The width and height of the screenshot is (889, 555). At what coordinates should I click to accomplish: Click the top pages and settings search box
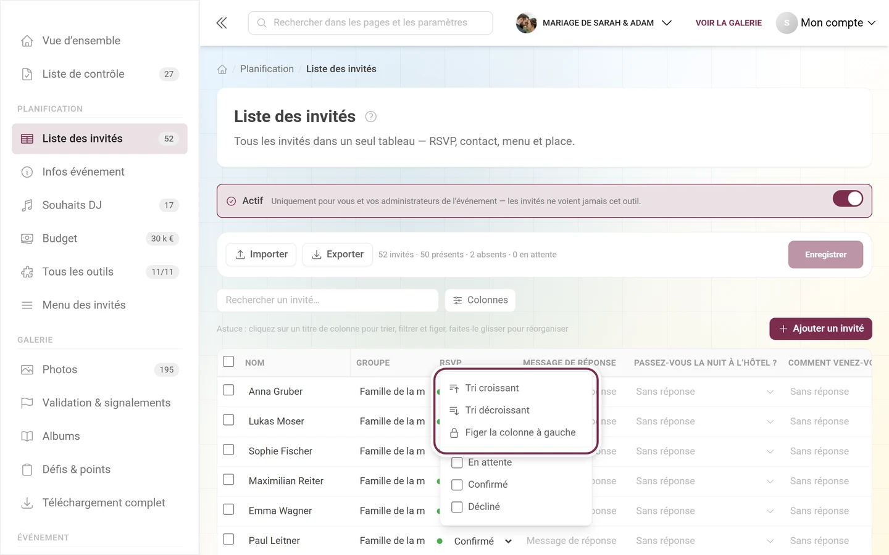370,23
